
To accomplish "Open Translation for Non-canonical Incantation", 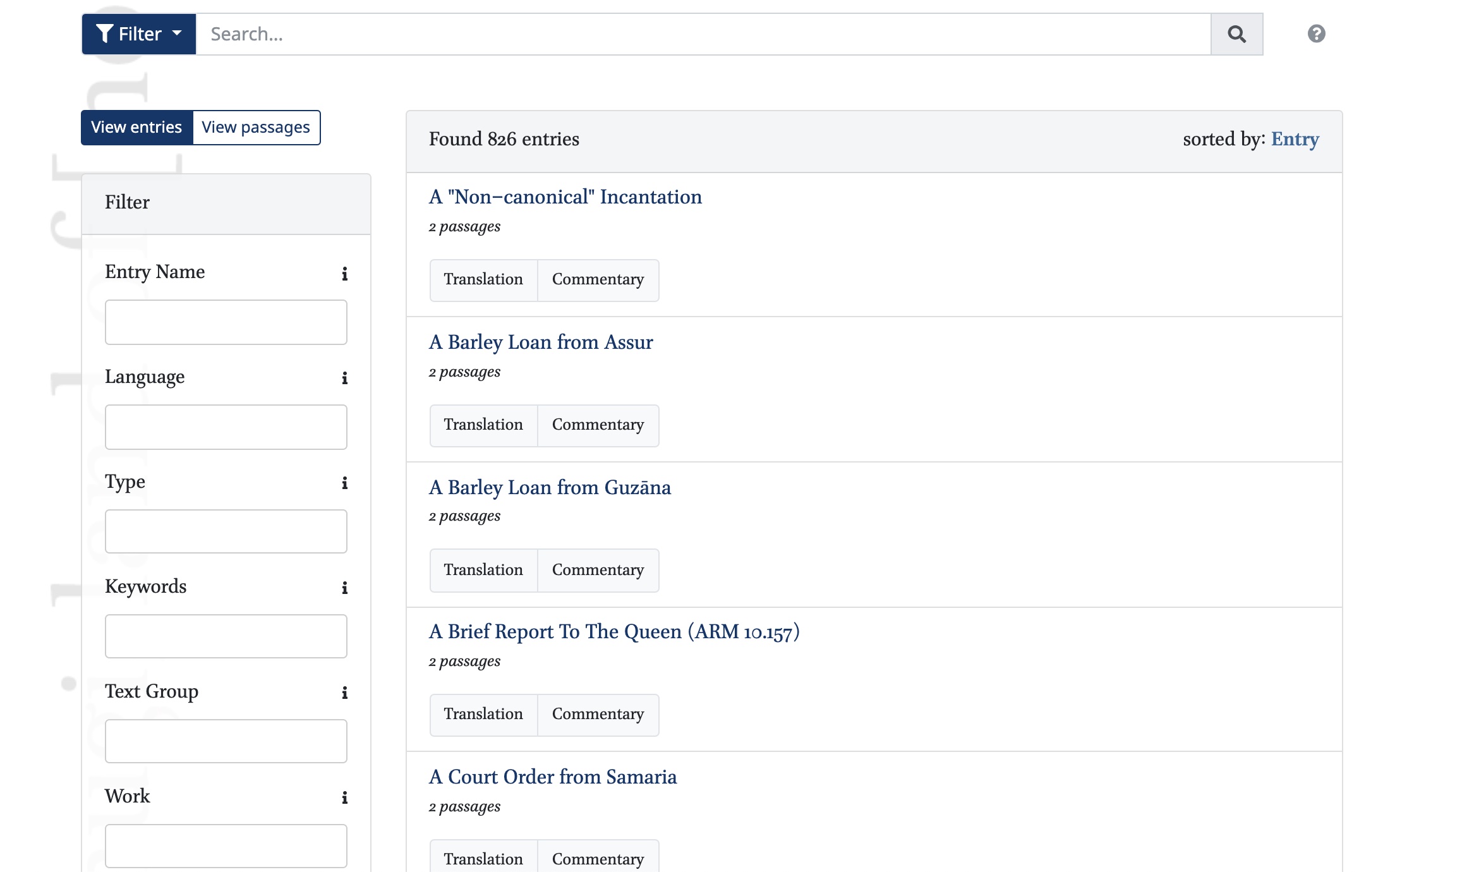I will point(483,280).
